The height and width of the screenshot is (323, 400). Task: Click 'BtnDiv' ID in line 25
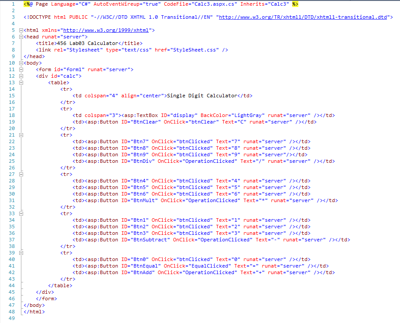(x=143, y=161)
